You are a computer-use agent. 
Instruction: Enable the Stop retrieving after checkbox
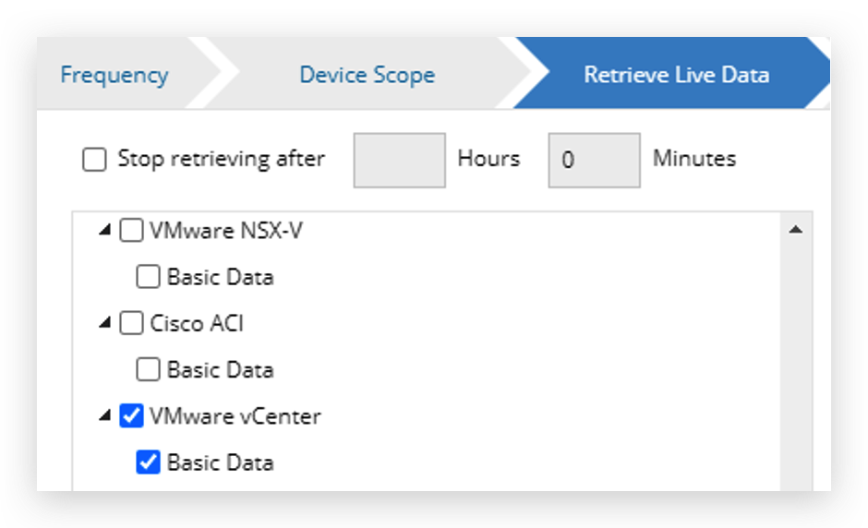(x=94, y=160)
